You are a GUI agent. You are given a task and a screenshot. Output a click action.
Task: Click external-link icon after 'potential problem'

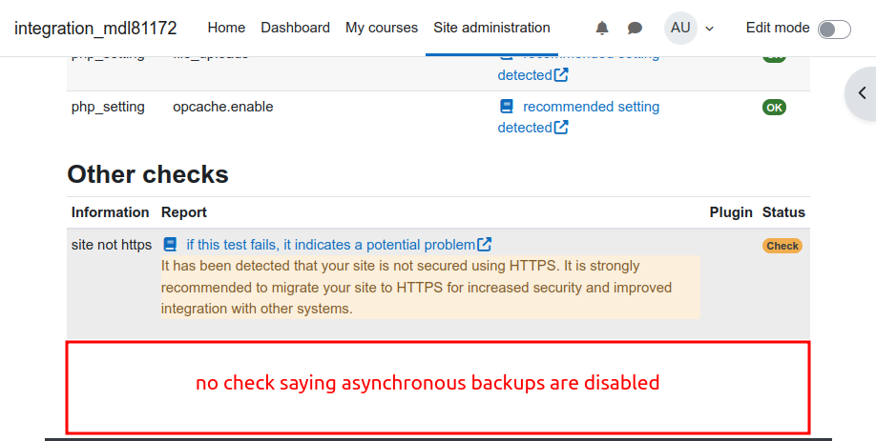485,244
